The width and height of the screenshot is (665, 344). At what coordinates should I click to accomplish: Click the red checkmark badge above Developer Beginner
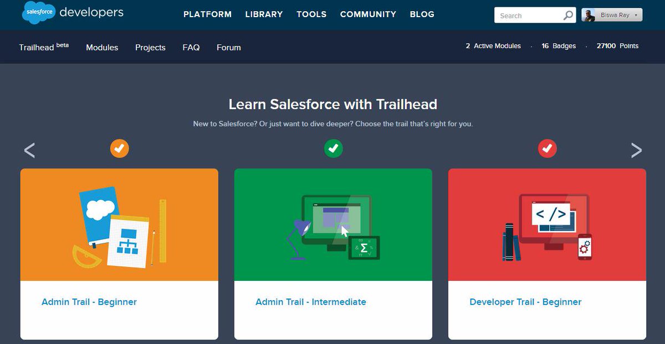[548, 148]
